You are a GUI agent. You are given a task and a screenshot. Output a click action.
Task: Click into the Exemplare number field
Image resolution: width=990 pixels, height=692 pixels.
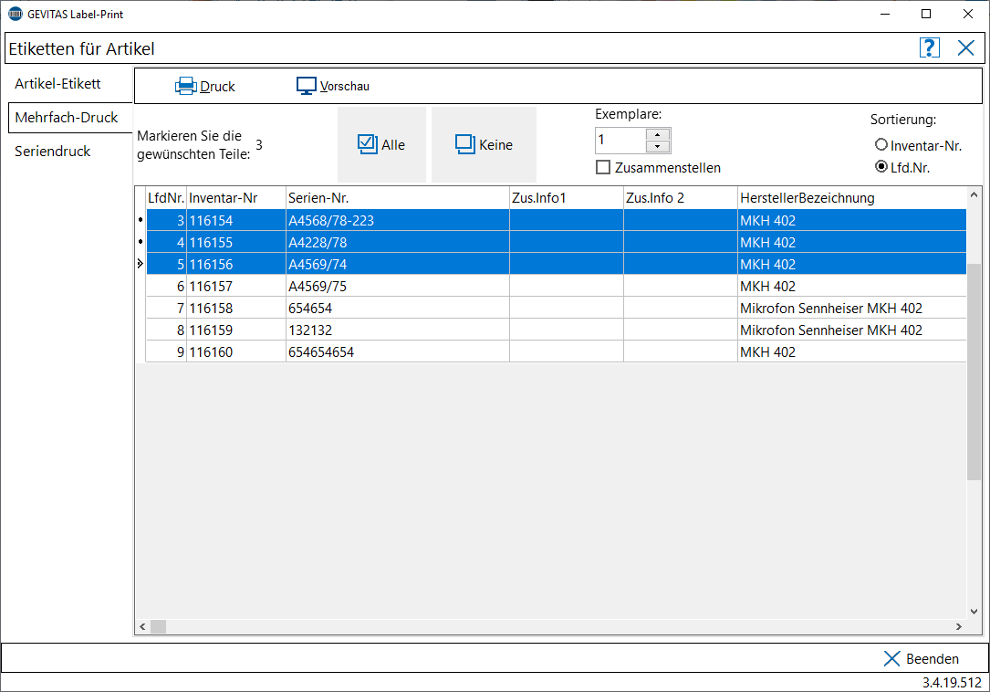[620, 141]
